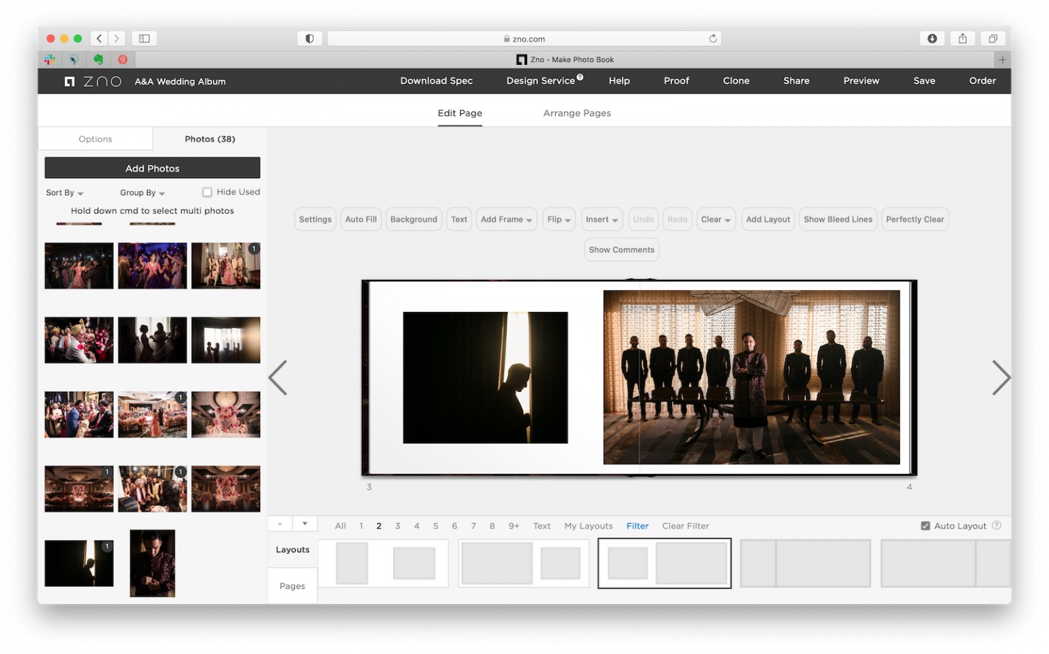Open Safari's share sheet icon

962,38
